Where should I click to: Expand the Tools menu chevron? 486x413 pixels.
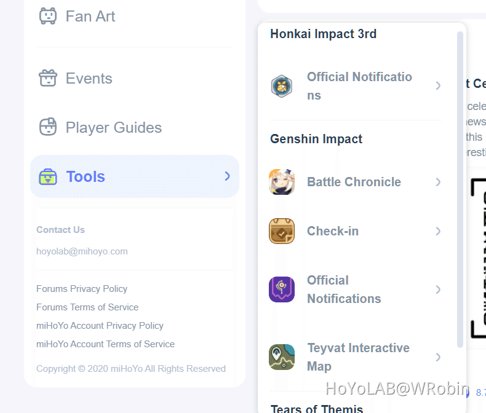[227, 176]
